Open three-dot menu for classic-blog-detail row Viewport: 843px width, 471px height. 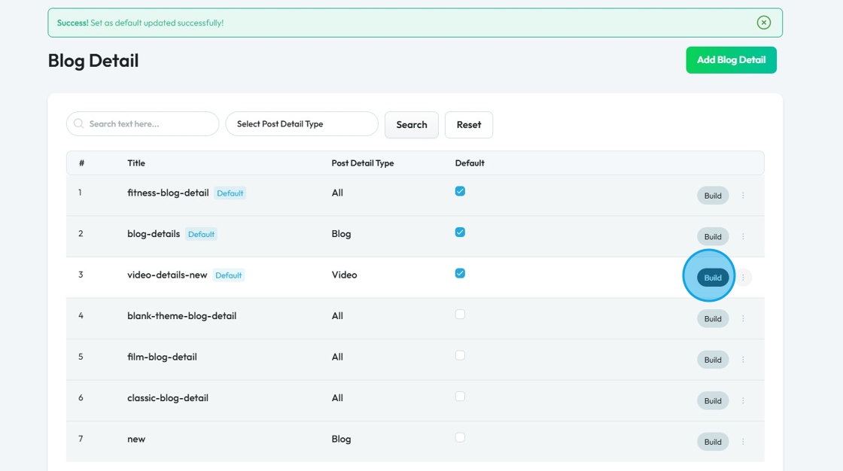743,401
